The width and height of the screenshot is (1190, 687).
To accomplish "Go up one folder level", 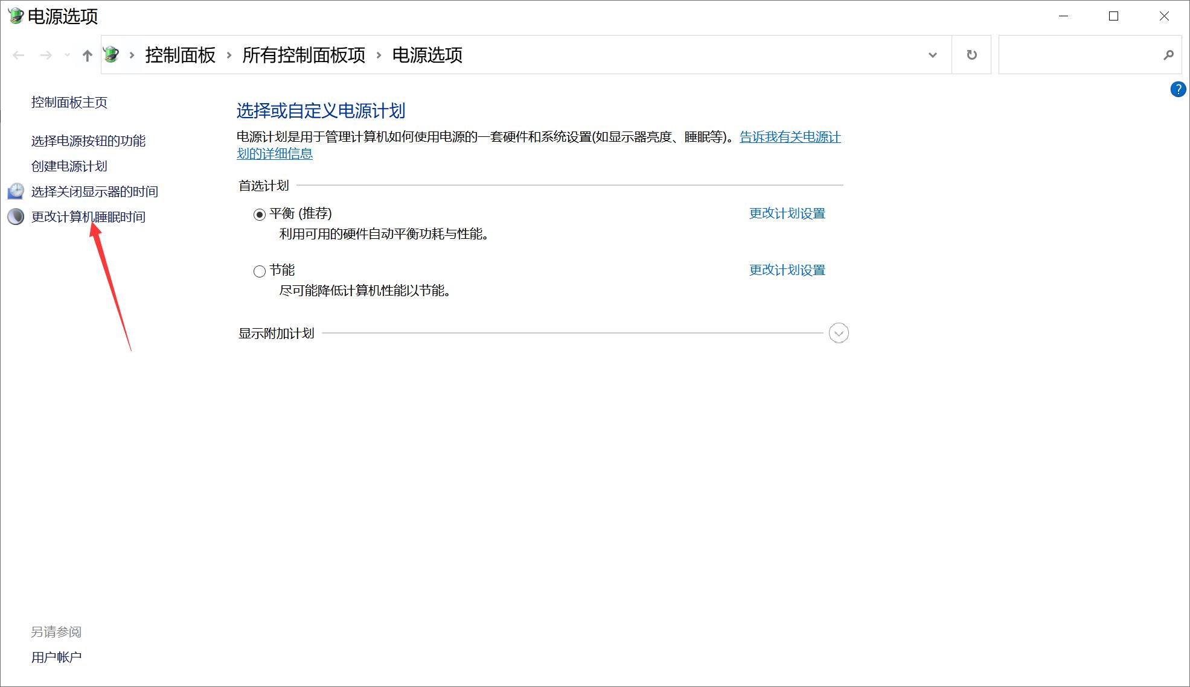I will pos(88,55).
